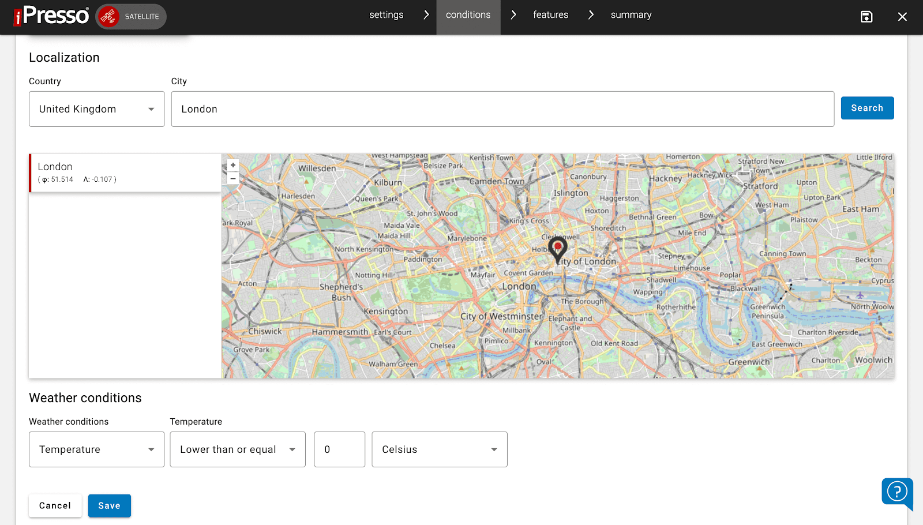
Task: Open the summary step
Action: point(631,15)
